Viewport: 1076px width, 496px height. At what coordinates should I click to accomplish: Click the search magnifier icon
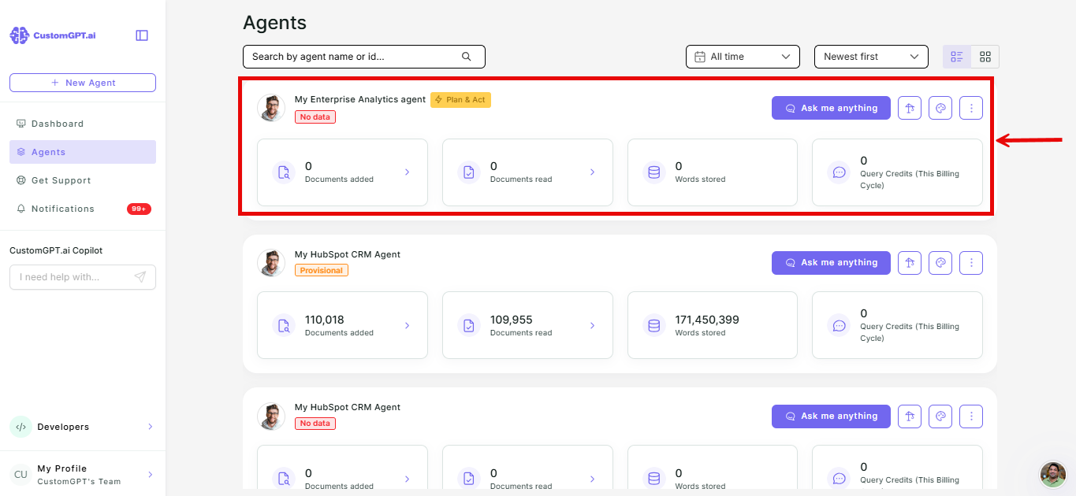[466, 57]
